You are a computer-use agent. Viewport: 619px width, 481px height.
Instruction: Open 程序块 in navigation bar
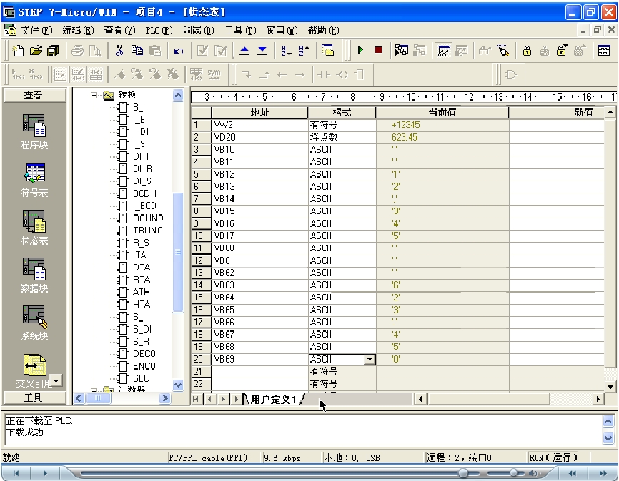point(34,132)
